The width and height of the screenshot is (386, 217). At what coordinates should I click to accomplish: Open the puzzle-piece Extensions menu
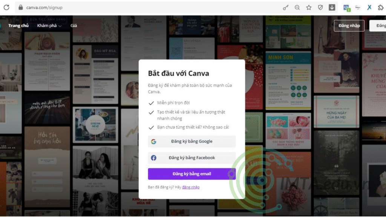click(381, 8)
